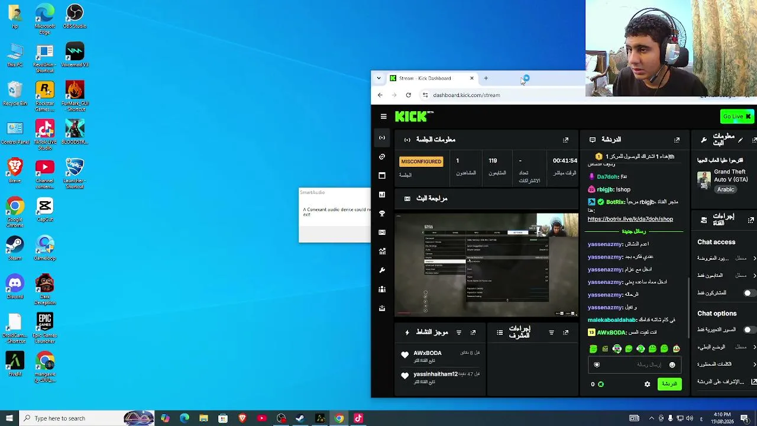Screen dimensions: 757x426
Task: Select the Discord desktop icon
Action: 15,287
